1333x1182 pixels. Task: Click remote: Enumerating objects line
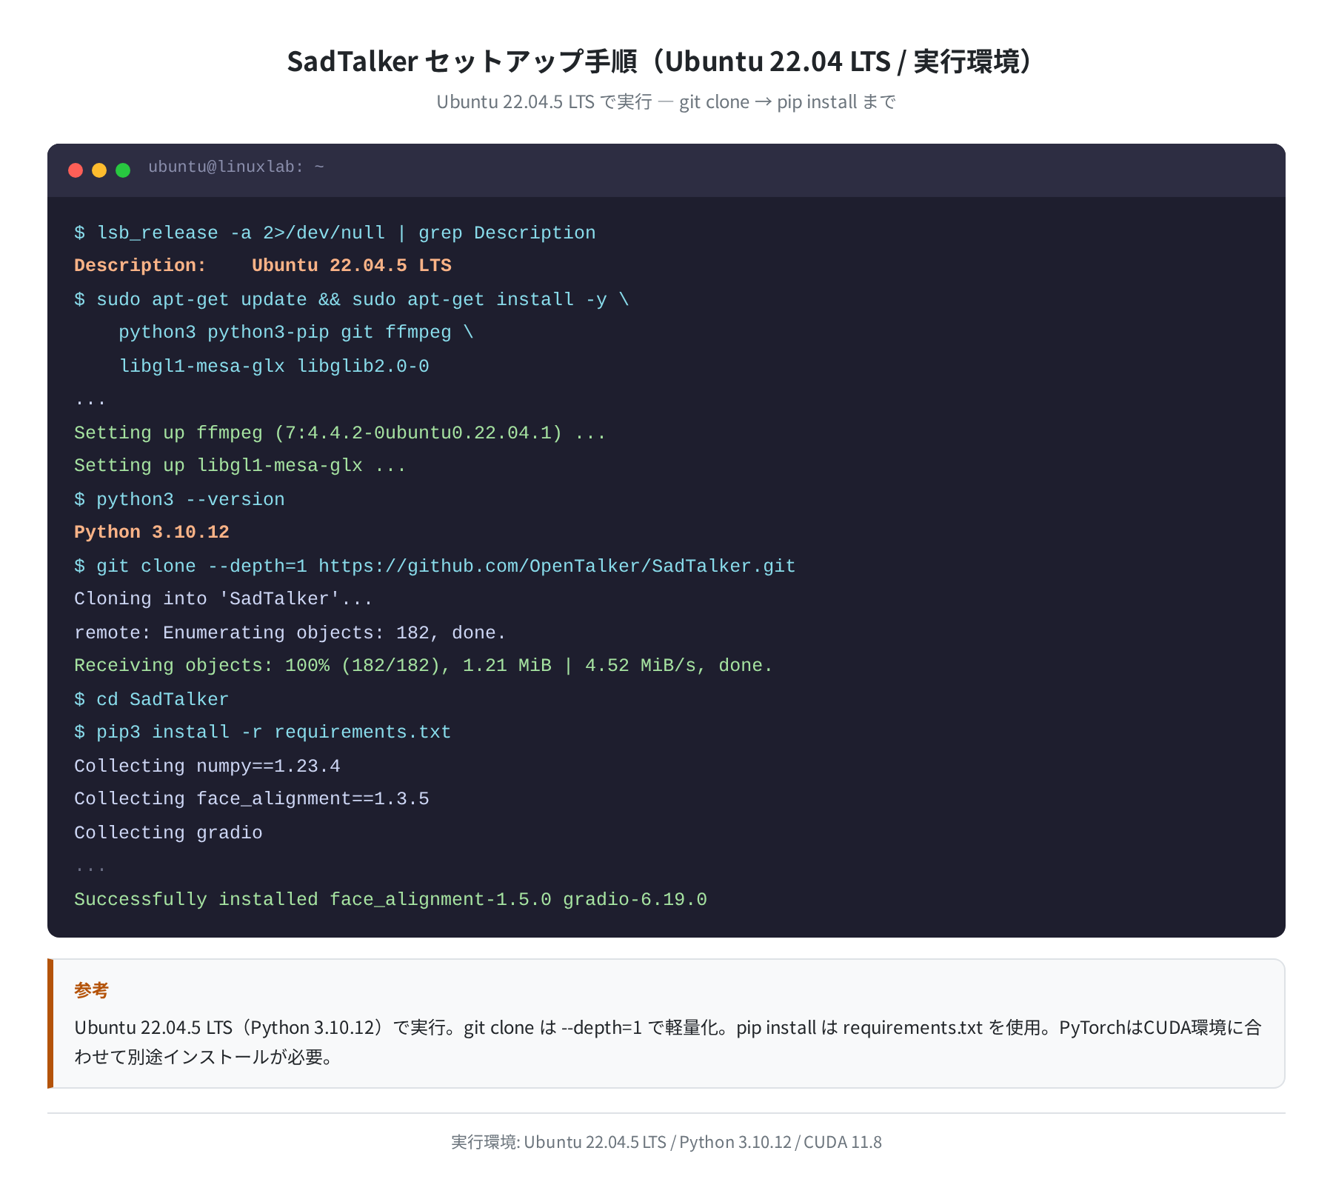290,632
